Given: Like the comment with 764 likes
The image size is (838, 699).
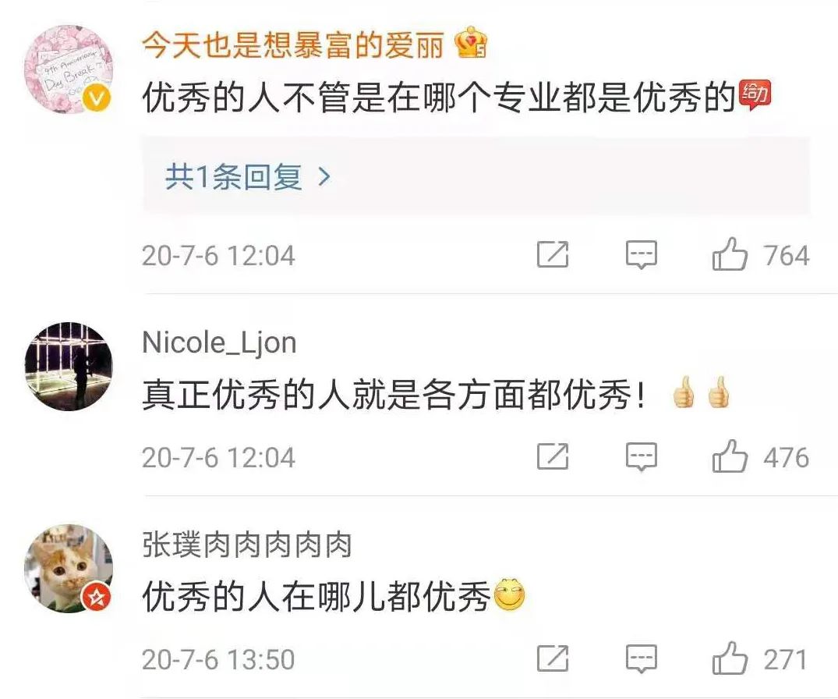Looking at the screenshot, I should (730, 254).
